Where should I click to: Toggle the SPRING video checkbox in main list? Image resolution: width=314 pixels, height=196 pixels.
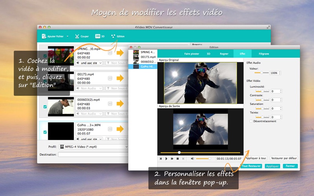pyautogui.click(x=45, y=56)
